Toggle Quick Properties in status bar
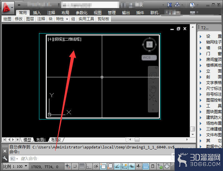Screen dimensions: 223x171 [x=153, y=166]
